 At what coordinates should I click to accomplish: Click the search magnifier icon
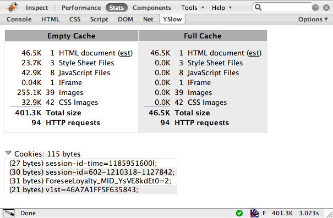coord(258,8)
